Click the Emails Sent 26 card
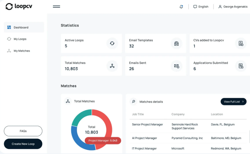Image resolution: width=250 pixels, height=154 pixels. click(x=156, y=66)
